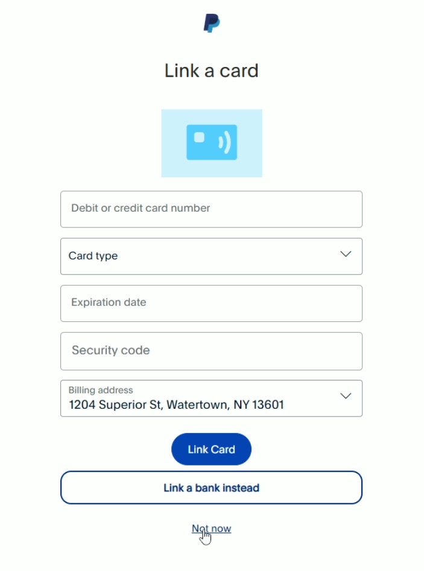The width and height of the screenshot is (424, 571).
Task: Choose Link a bank instead
Action: tap(211, 487)
